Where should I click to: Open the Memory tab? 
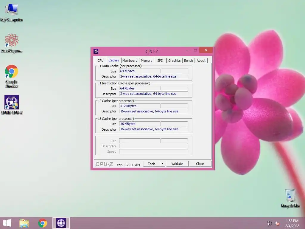147,61
